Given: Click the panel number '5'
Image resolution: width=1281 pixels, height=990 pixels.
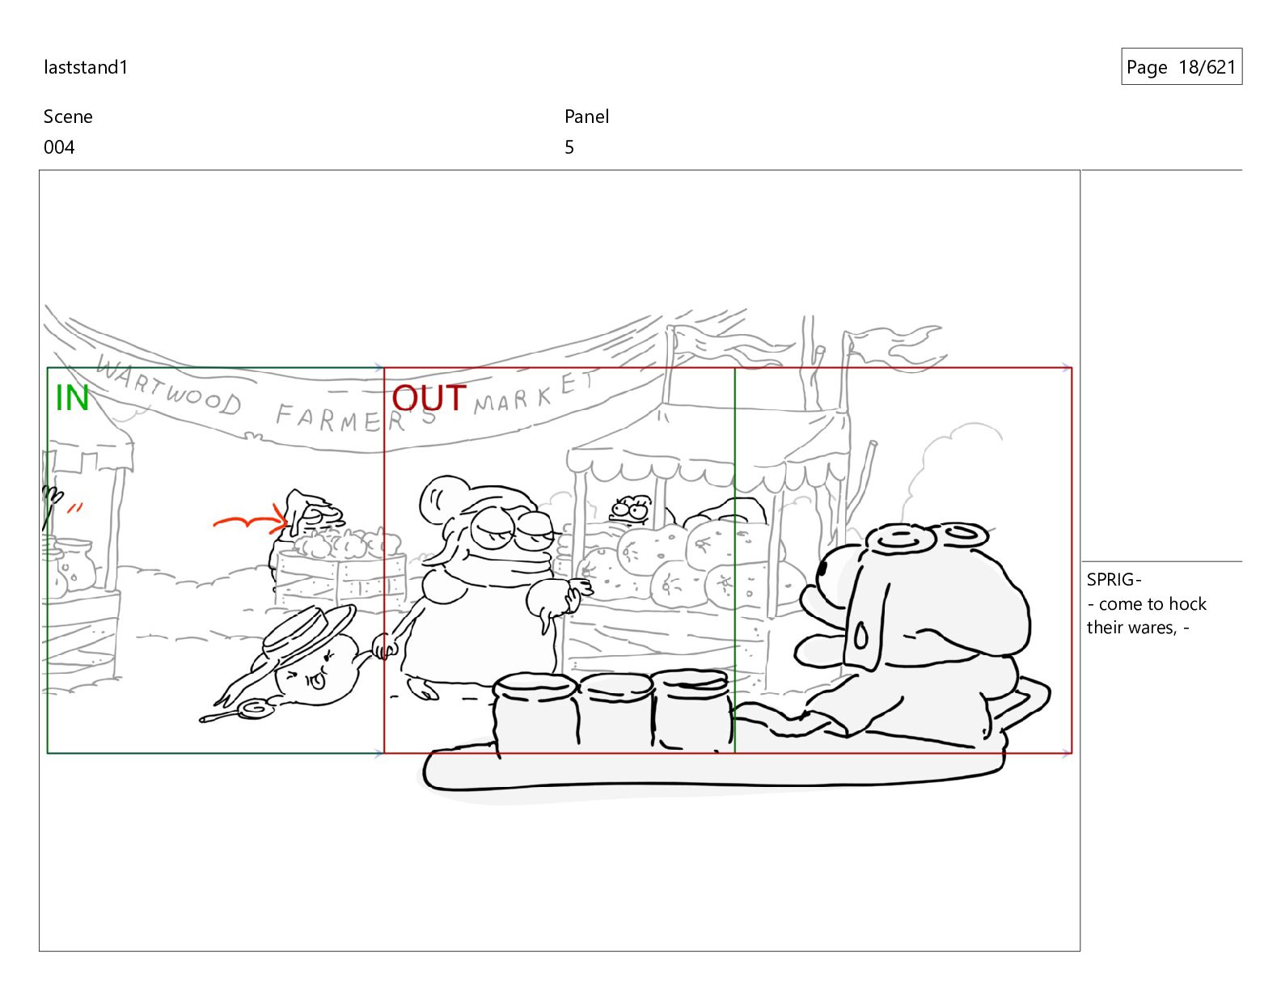Looking at the screenshot, I should tap(569, 147).
